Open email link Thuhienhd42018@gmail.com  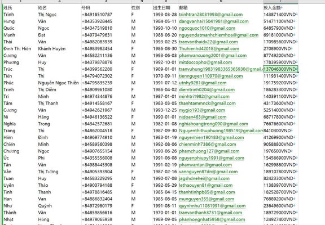209,48
